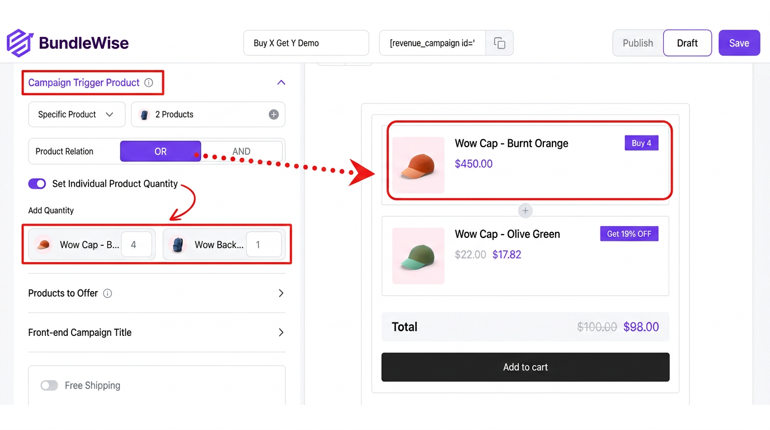Viewport: 770px width, 430px height.
Task: Click the backpack icon beside 2 Products
Action: pos(144,114)
